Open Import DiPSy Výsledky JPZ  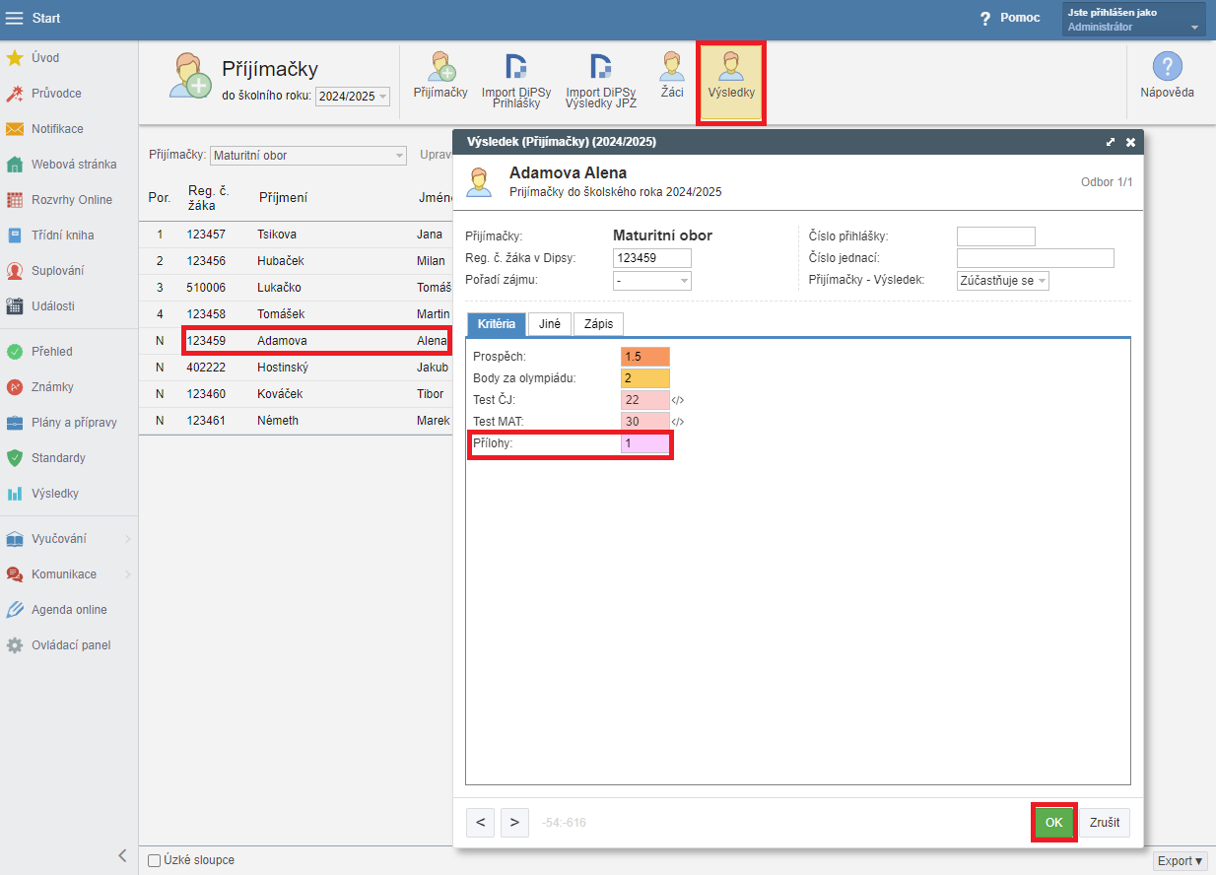pyautogui.click(x=600, y=80)
